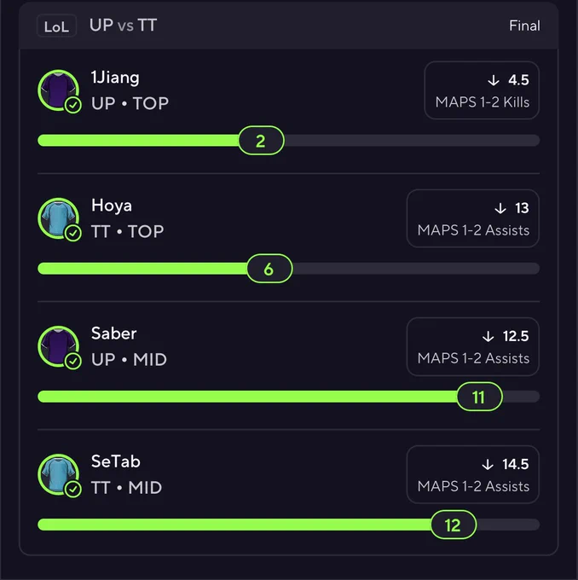Screen dimensions: 578x580
Task: Click the down arrow next to 4.5
Action: [494, 80]
